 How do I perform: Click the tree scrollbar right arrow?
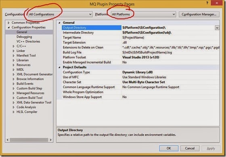[50, 140]
